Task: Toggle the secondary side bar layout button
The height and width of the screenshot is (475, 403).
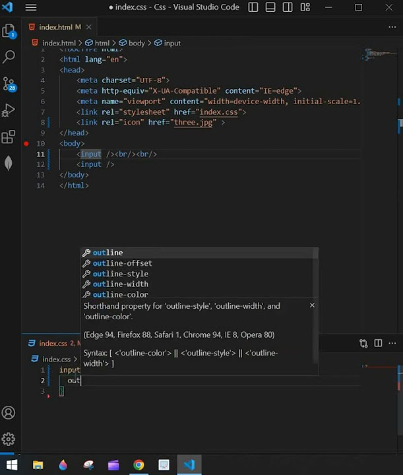Action: [288, 7]
